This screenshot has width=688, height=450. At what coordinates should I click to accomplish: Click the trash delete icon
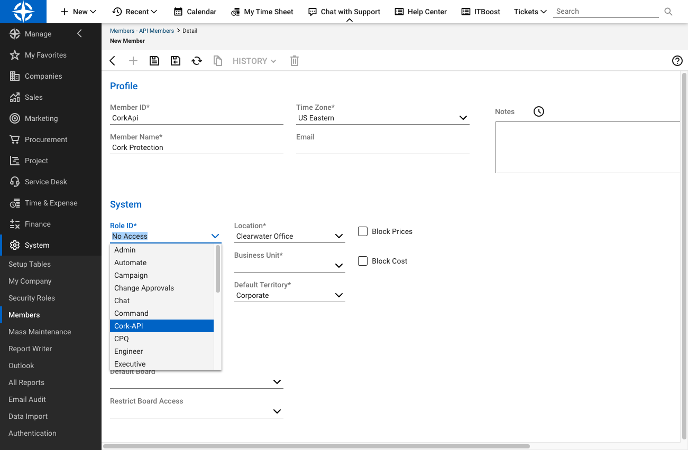point(295,61)
